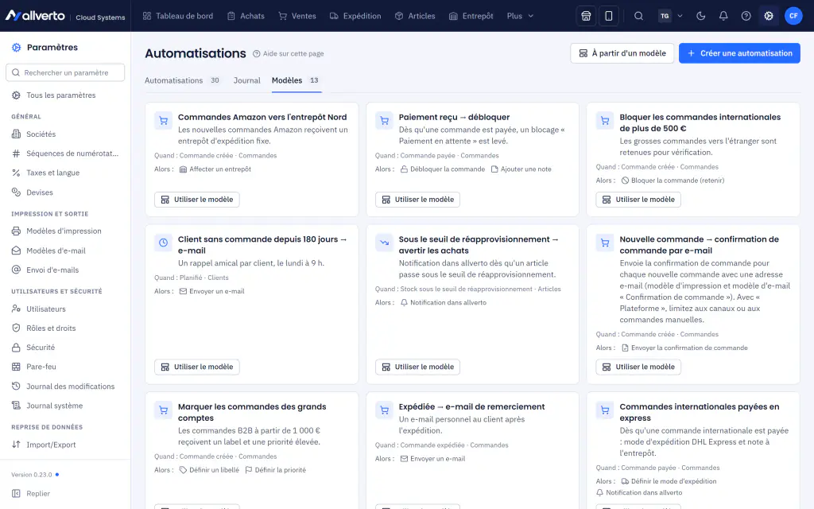Open notifications bell in top bar
This screenshot has width=814, height=509.
click(x=723, y=16)
